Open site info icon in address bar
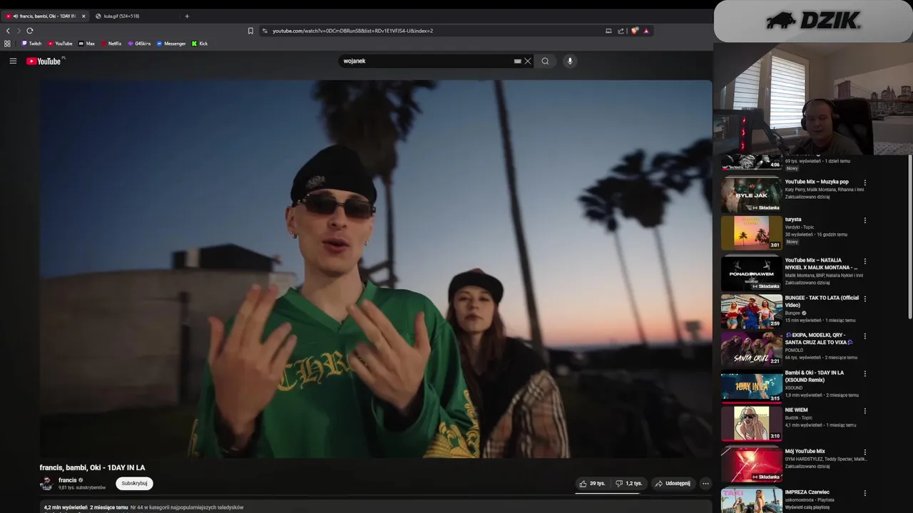This screenshot has height=513, width=913. pyautogui.click(x=265, y=31)
